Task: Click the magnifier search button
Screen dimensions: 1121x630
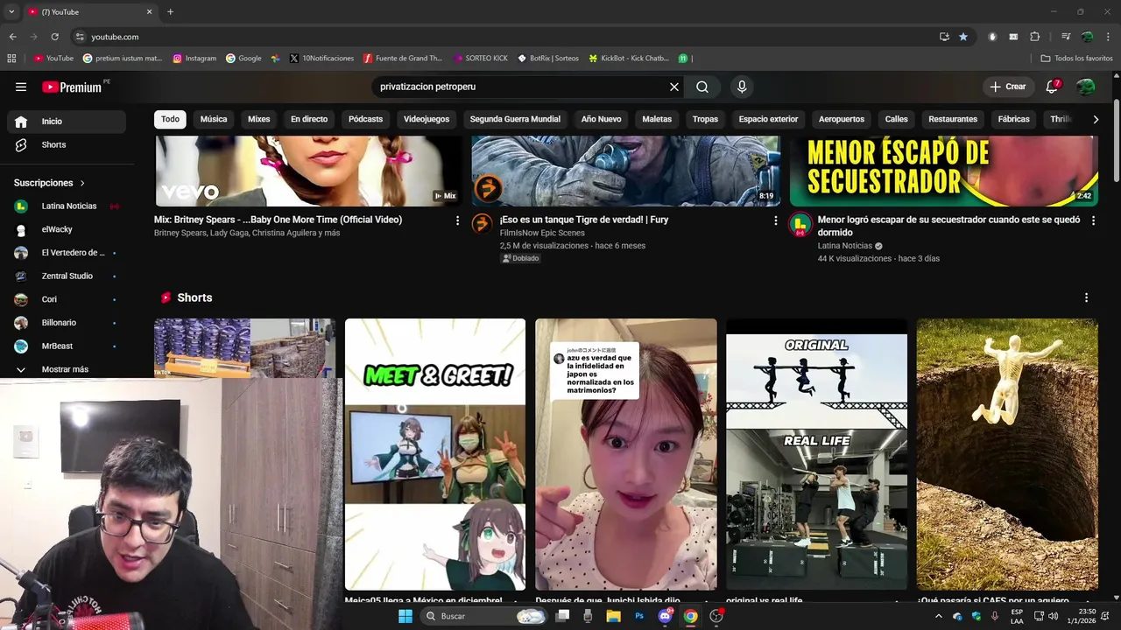Action: click(x=702, y=87)
